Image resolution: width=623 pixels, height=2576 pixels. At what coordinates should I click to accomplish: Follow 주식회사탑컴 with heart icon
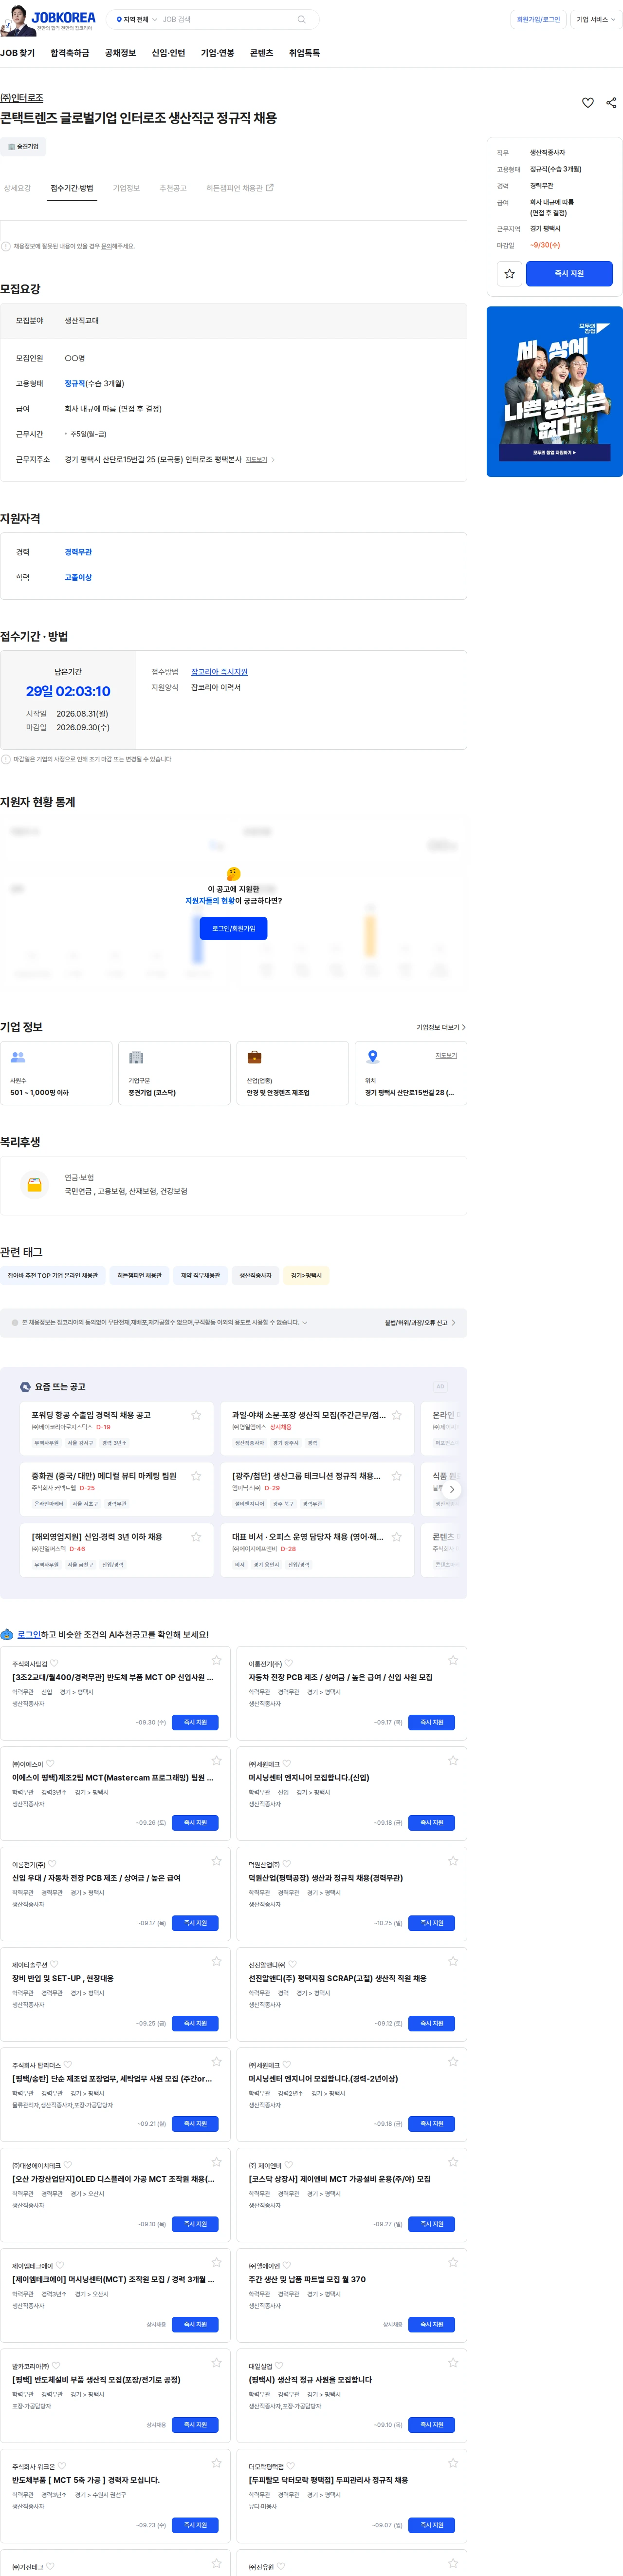pos(54,1664)
